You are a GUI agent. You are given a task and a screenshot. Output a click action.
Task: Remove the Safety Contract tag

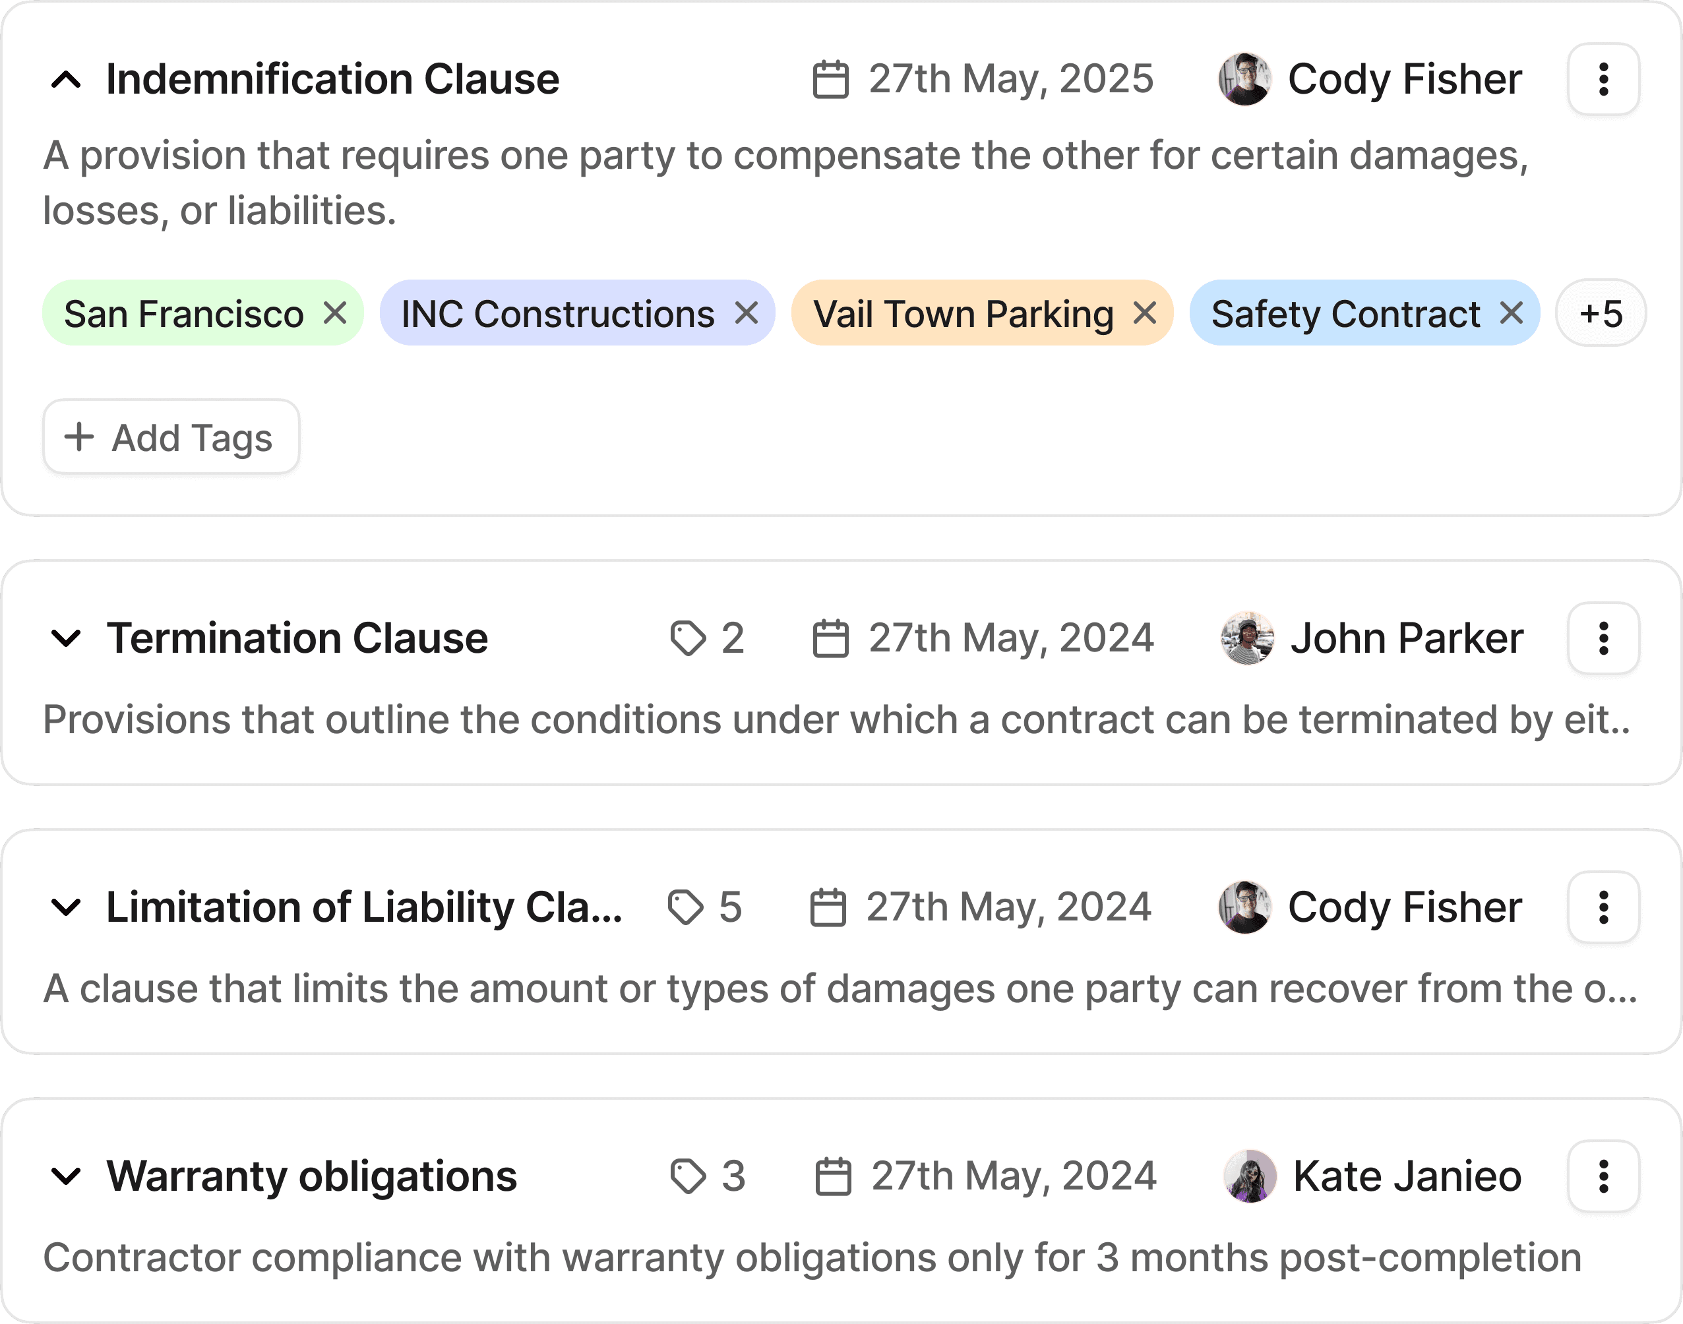pos(1512,313)
